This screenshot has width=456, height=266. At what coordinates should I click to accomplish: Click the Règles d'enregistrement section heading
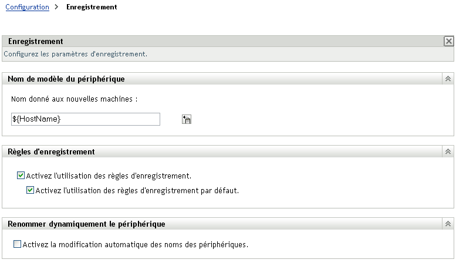(x=51, y=151)
